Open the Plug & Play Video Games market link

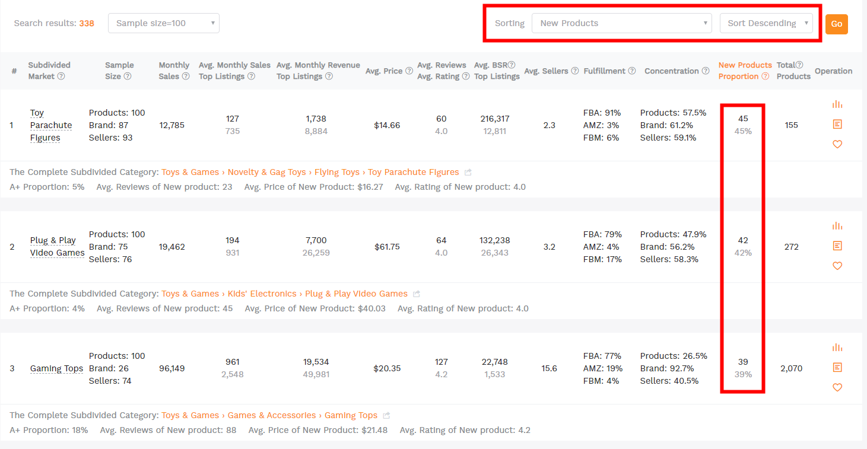coord(58,247)
